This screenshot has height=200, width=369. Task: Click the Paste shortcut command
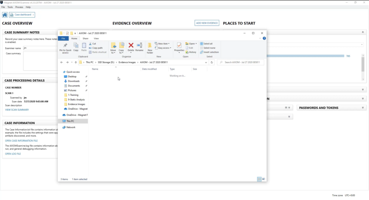pos(98,52)
